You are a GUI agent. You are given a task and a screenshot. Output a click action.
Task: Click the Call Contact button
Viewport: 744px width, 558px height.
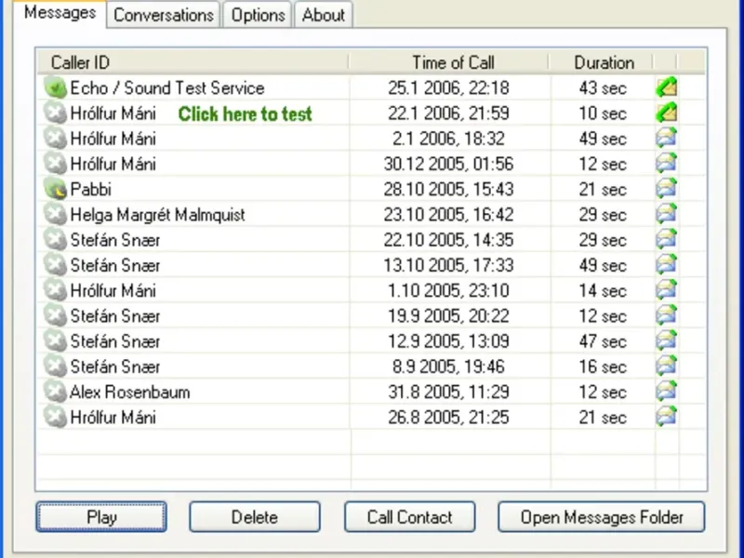[410, 517]
